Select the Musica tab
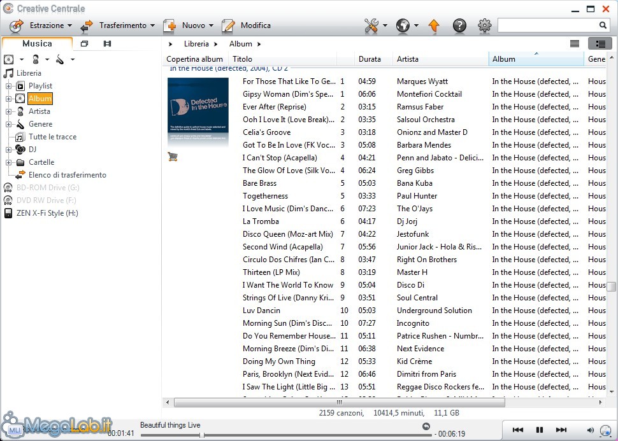Viewport: 618px width, 441px height. click(37, 43)
